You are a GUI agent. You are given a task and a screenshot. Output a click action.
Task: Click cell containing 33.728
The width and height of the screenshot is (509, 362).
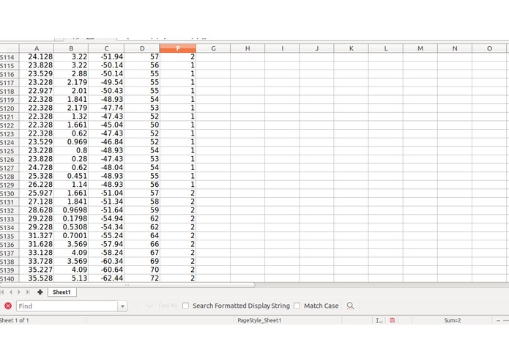(37, 262)
